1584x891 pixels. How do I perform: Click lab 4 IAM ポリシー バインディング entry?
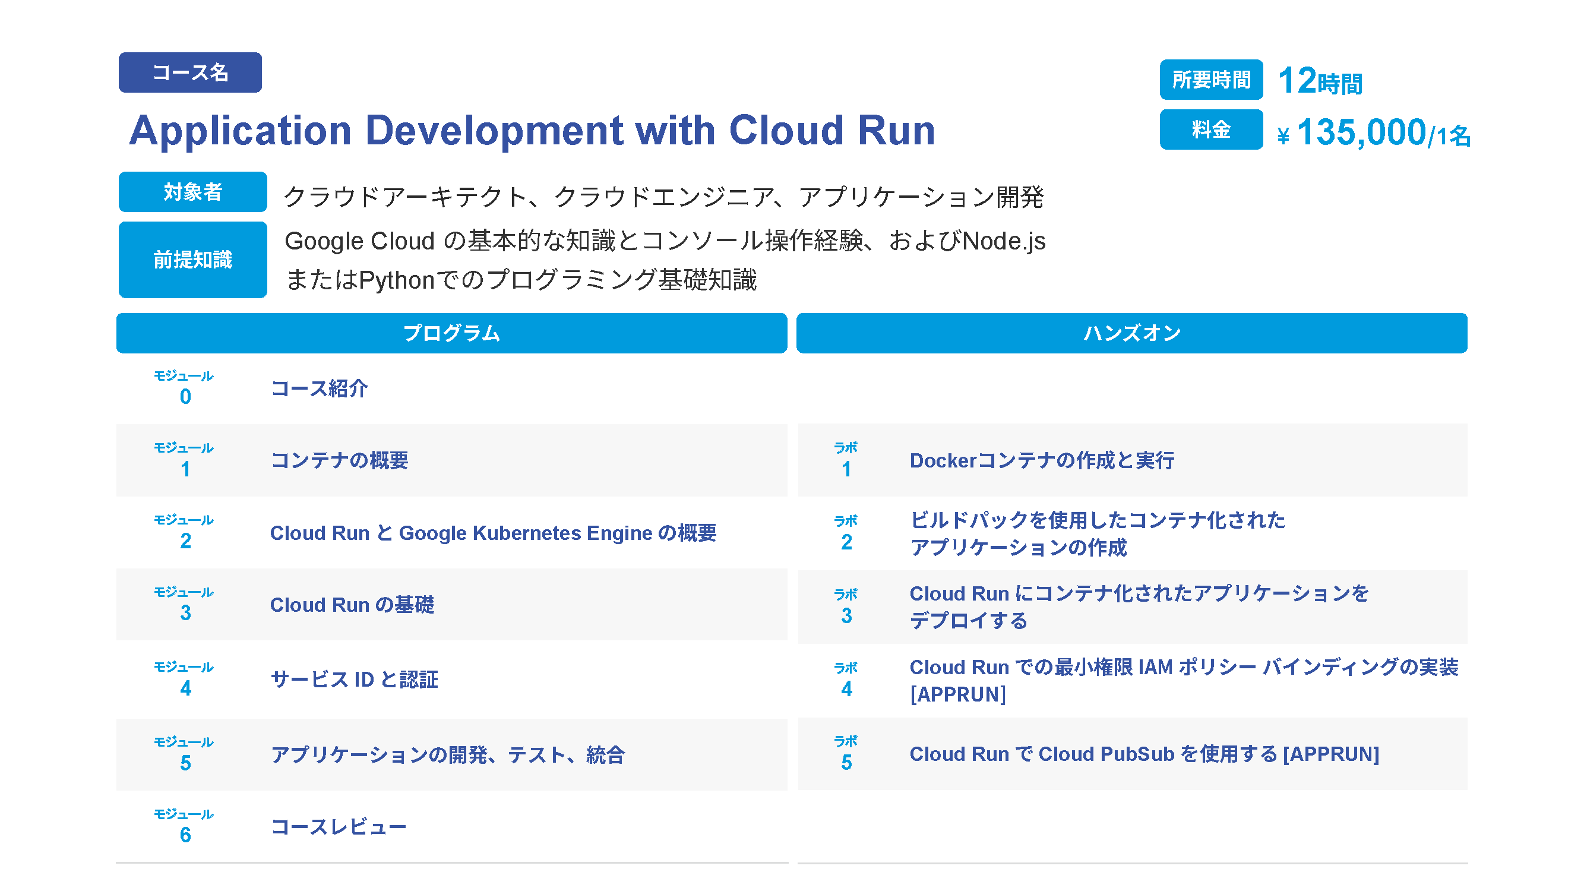1183,680
